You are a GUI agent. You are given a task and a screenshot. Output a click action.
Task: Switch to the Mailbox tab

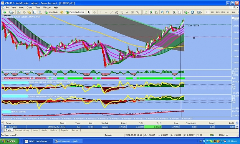point(54,131)
